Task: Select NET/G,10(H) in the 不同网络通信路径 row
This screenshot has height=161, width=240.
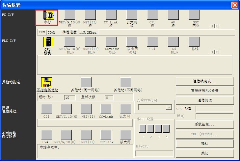Action: (x=66, y=135)
